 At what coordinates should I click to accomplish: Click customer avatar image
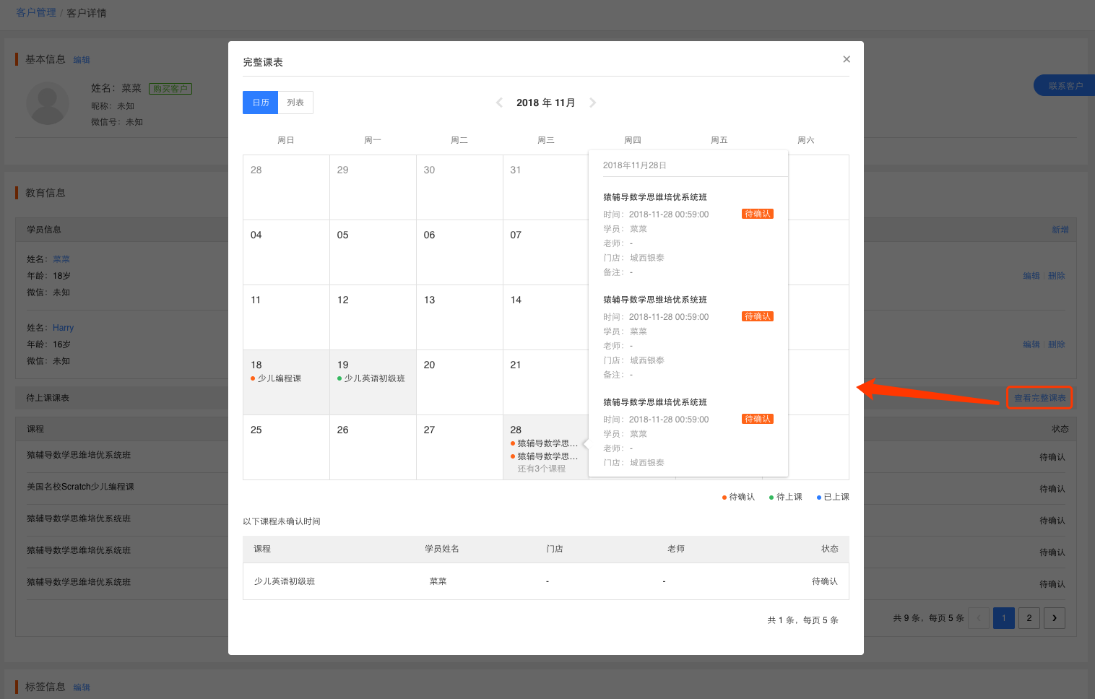[48, 103]
